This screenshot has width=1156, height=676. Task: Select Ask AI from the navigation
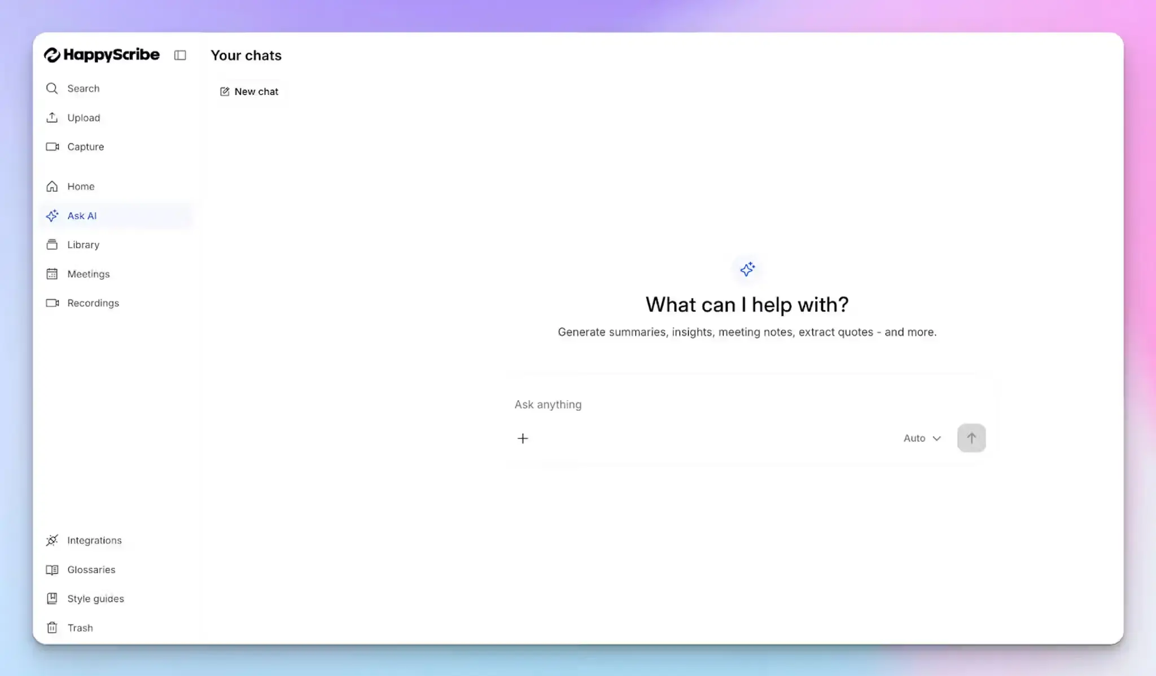coord(82,216)
